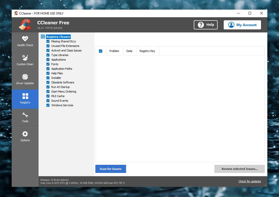This screenshot has height=197, width=279.
Task: Toggle MUI Cache checkbox
Action: (48, 96)
